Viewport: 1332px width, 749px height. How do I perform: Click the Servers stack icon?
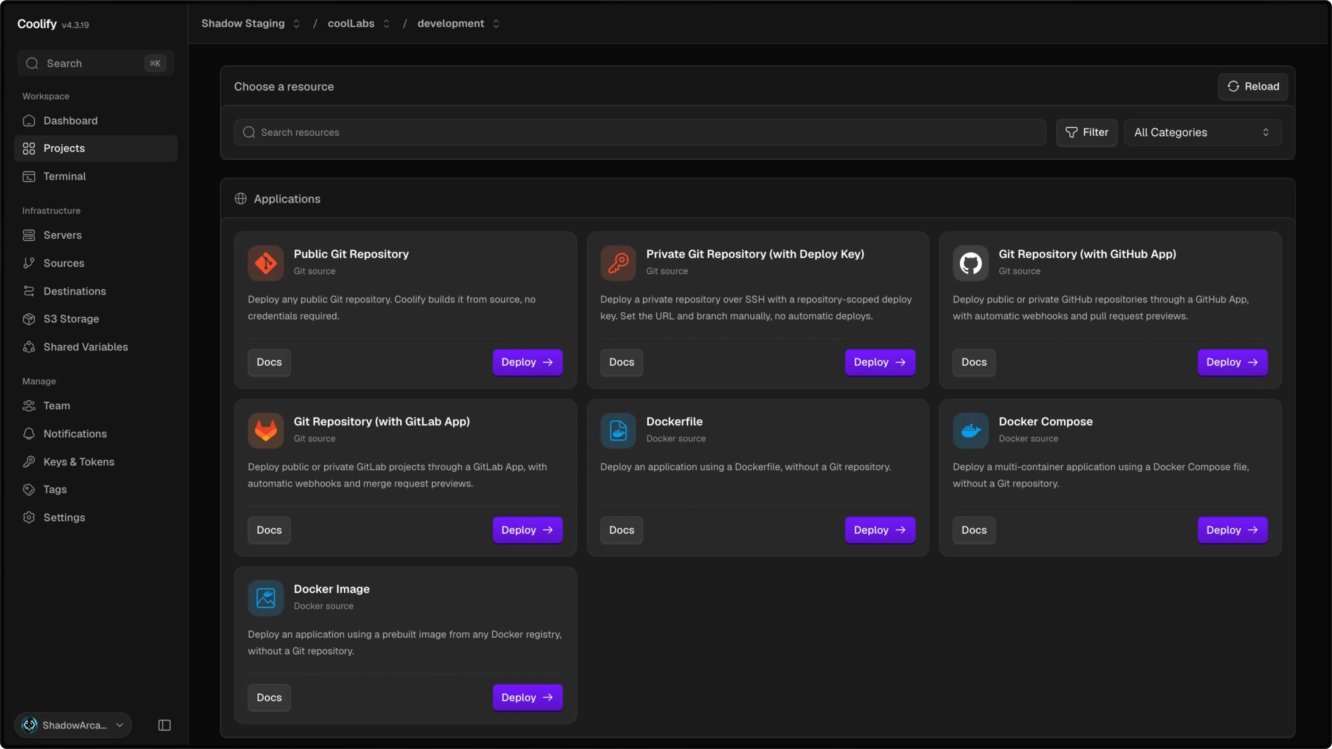[x=29, y=235]
